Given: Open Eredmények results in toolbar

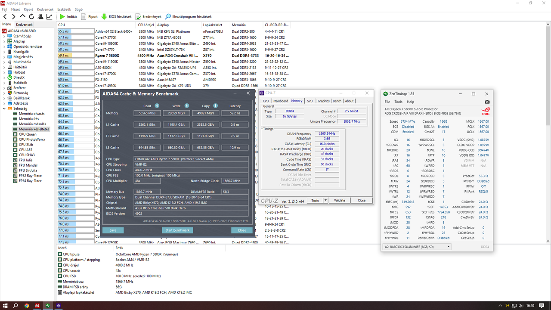Looking at the screenshot, I should (x=149, y=17).
